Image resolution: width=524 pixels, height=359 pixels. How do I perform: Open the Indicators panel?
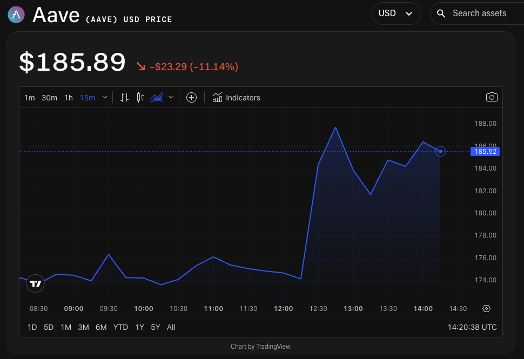tap(236, 98)
